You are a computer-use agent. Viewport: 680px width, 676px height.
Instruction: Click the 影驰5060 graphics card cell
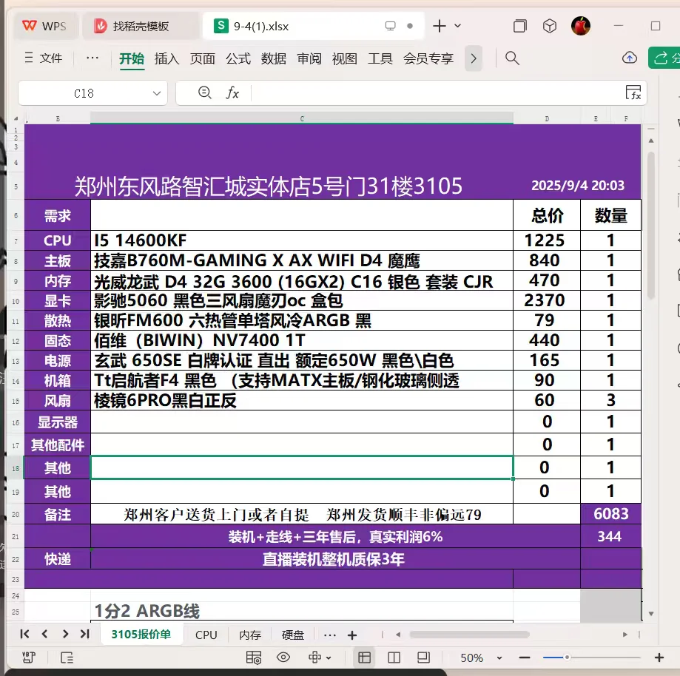(x=301, y=300)
